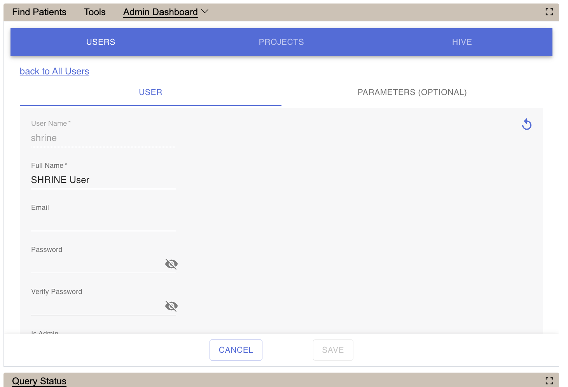Open the Parameters (Optional) tab
Viewport: 568px width, 387px height.
point(412,92)
